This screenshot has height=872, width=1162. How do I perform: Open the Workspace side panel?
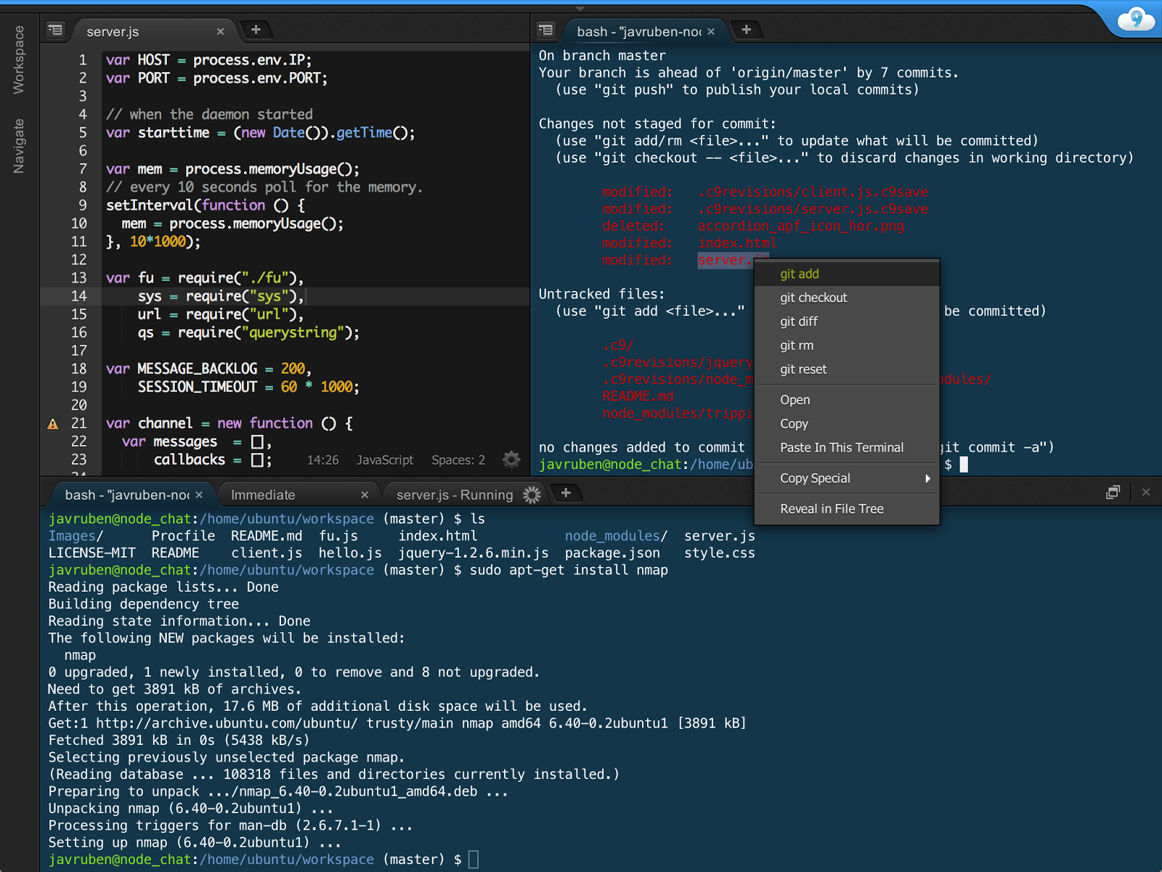[x=19, y=60]
